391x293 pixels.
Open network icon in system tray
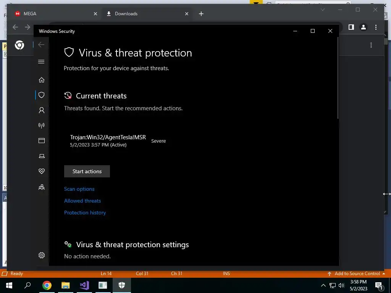(333, 285)
